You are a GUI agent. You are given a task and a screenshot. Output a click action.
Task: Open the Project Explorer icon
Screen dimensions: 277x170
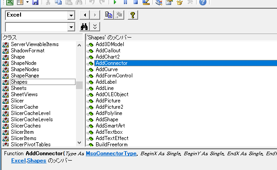pyautogui.click(x=159, y=2)
